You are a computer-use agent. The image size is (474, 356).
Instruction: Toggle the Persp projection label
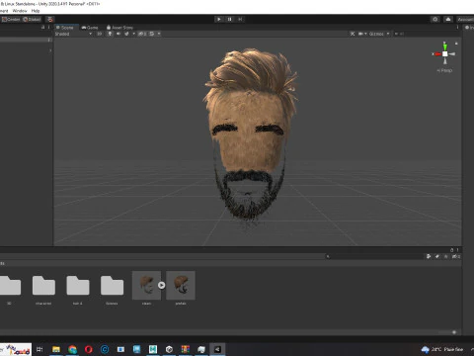[x=444, y=70]
